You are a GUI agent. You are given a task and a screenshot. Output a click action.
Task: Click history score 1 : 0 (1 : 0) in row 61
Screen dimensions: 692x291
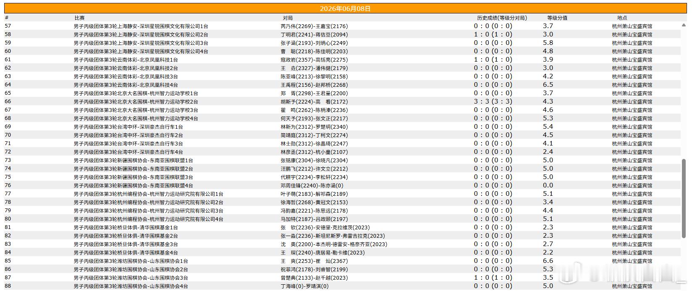click(x=493, y=60)
